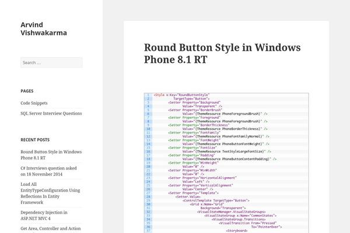Viewport: 350px width, 233px height.
Task: Open recent post Round Button Style in Windows Phone 8.1 RT
Action: coord(51,155)
